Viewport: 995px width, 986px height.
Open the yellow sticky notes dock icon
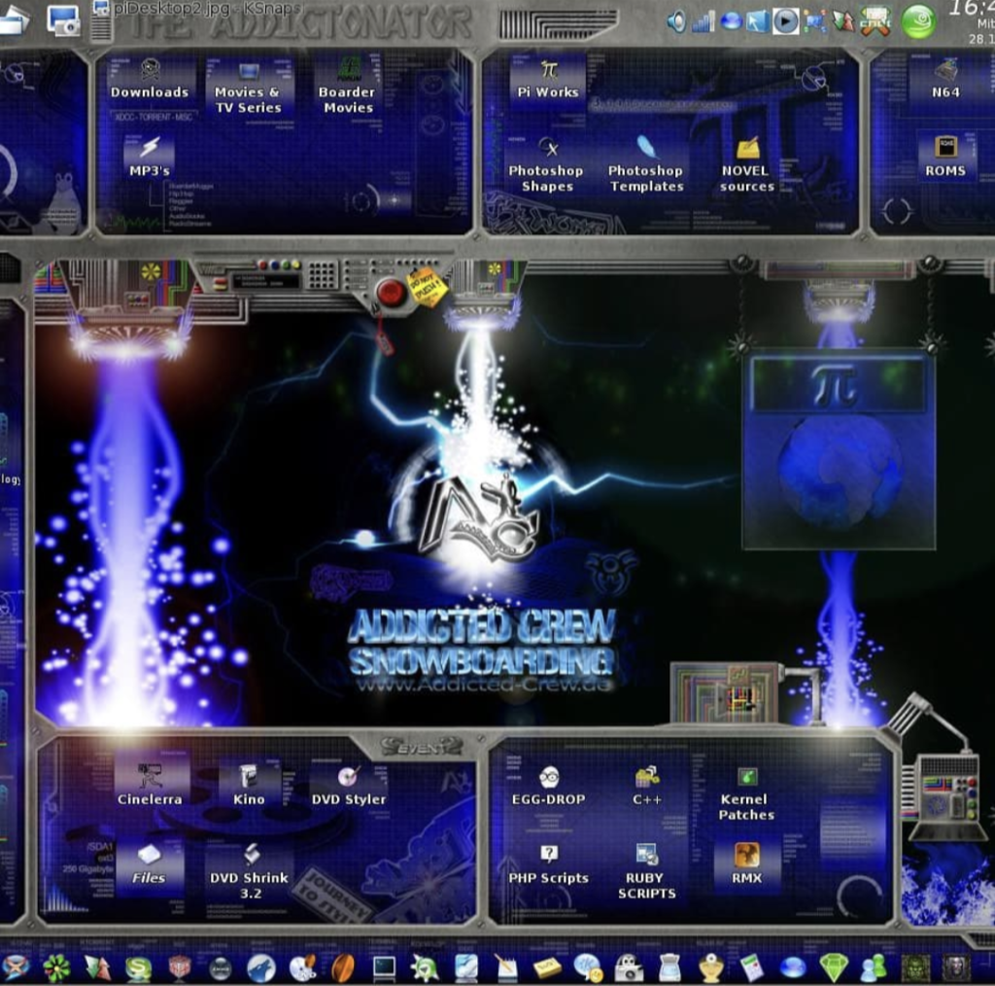pos(547,968)
